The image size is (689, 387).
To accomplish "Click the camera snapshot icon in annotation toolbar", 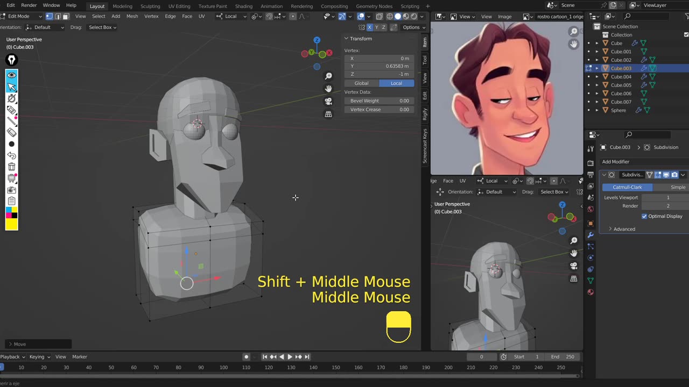I will click(x=11, y=190).
